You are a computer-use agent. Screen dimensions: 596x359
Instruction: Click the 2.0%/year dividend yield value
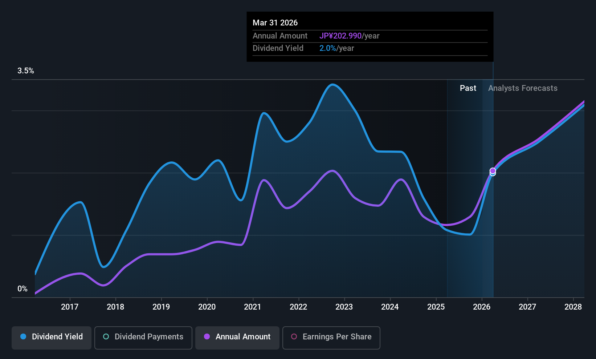click(336, 48)
